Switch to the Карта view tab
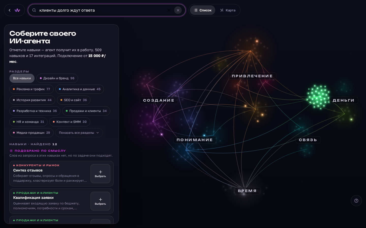The image size is (366, 228). [228, 10]
